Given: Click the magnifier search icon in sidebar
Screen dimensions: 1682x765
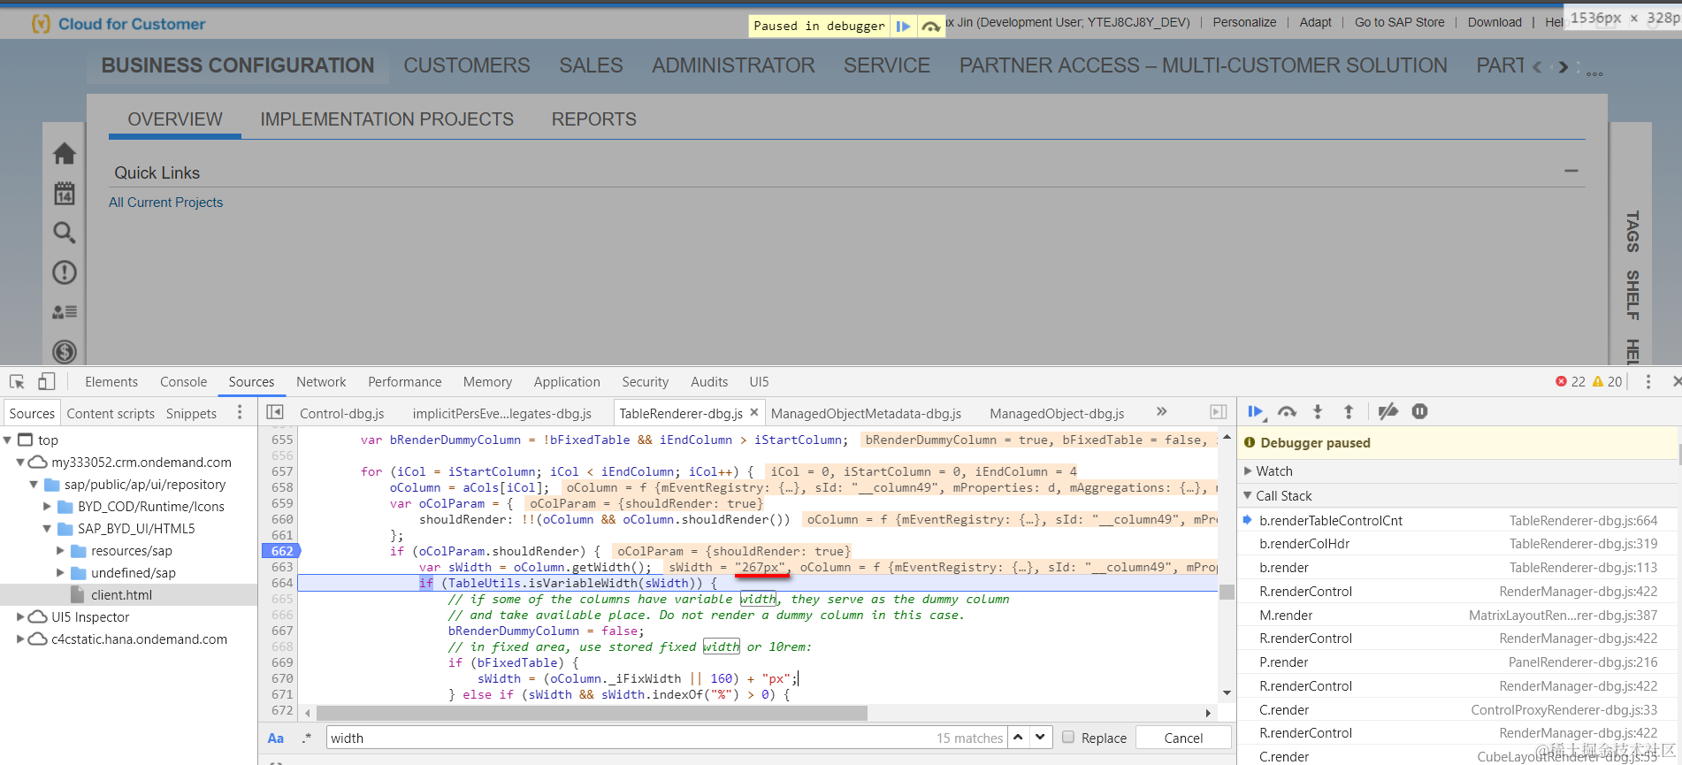Looking at the screenshot, I should [65, 233].
